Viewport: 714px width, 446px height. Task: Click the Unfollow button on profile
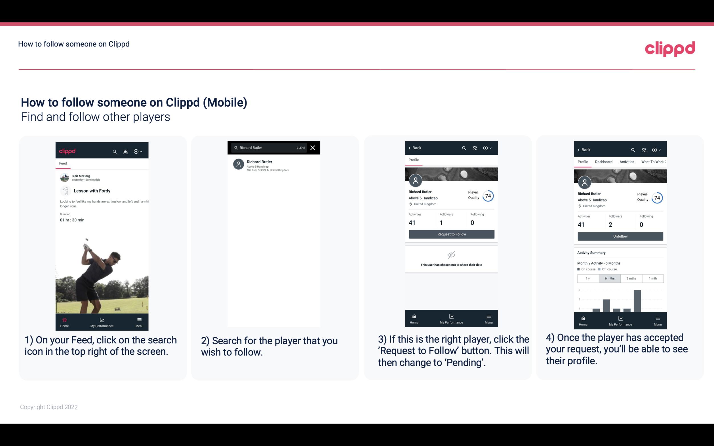click(x=620, y=236)
